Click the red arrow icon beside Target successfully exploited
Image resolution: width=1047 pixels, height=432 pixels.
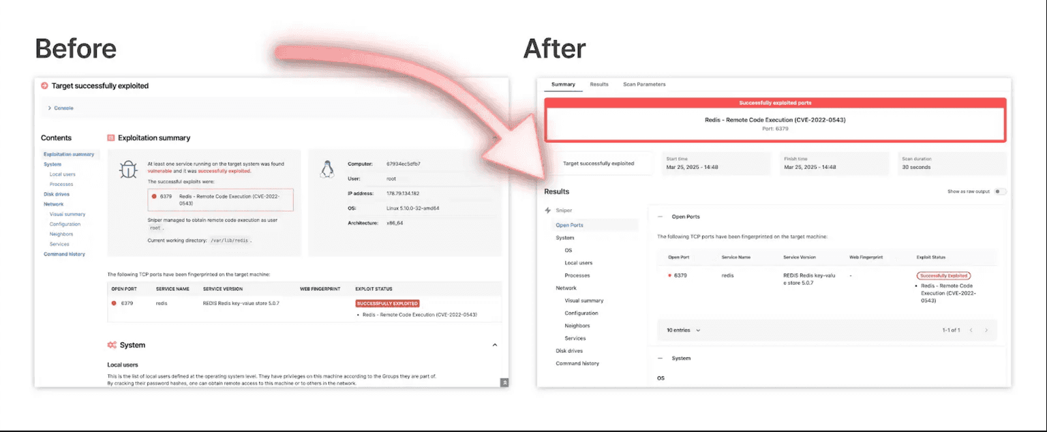click(x=44, y=86)
